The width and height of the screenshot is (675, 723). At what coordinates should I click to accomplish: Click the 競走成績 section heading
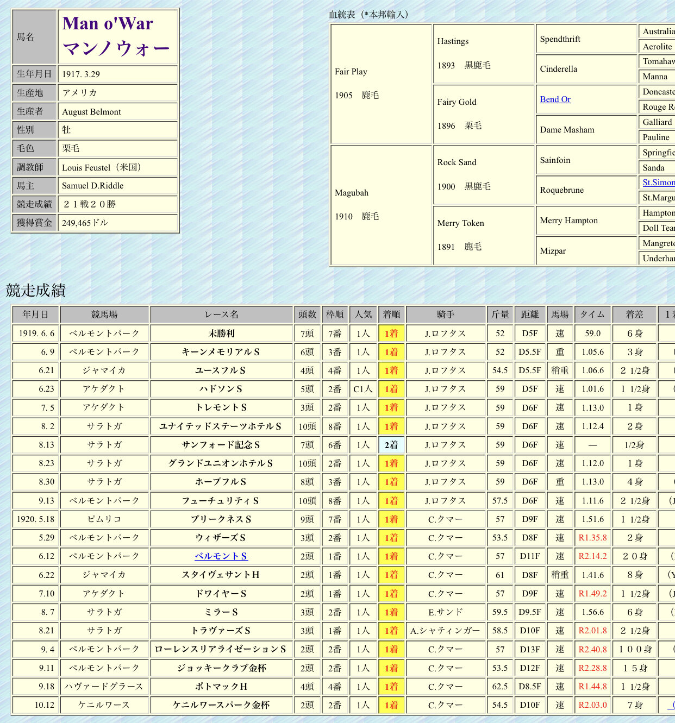[36, 290]
